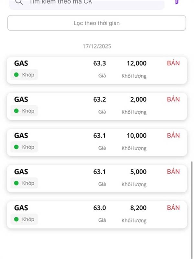Open the GAS order with 5,000 volume
194x259 pixels.
pos(97,178)
